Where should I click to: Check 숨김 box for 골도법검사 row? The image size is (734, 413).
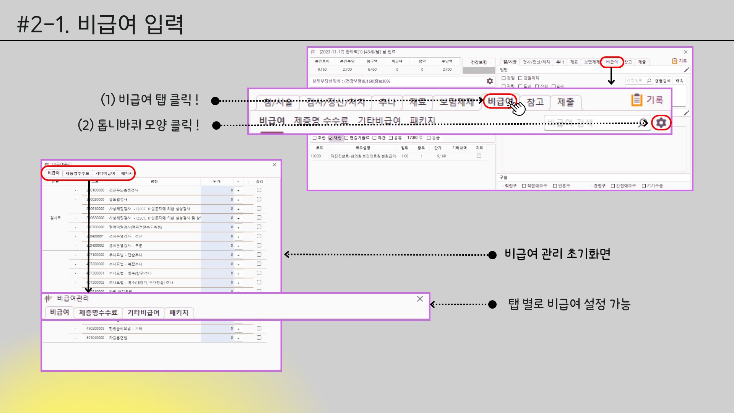pyautogui.click(x=259, y=199)
